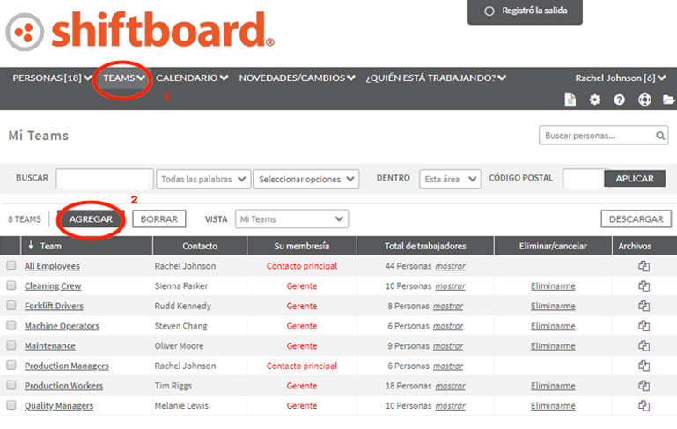The image size is (677, 429).
Task: Click mostrar in Machine Operators row
Action: tap(448, 326)
